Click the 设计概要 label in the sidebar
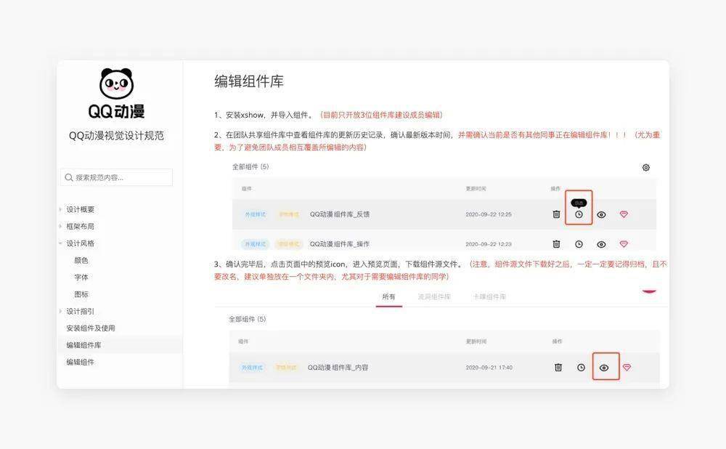The height and width of the screenshot is (449, 726). click(80, 209)
